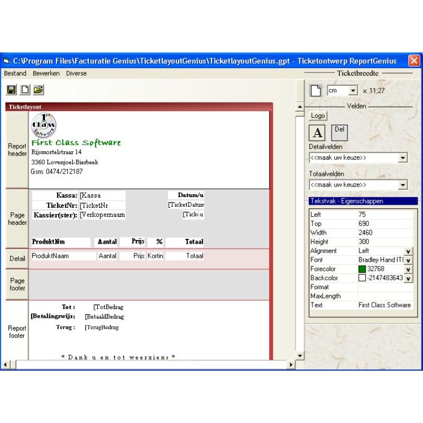Select the [Verkopernaam data field

tap(102, 215)
